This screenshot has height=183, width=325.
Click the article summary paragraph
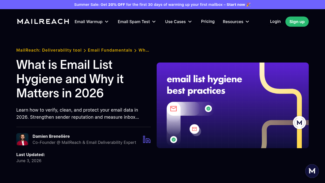[78, 114]
